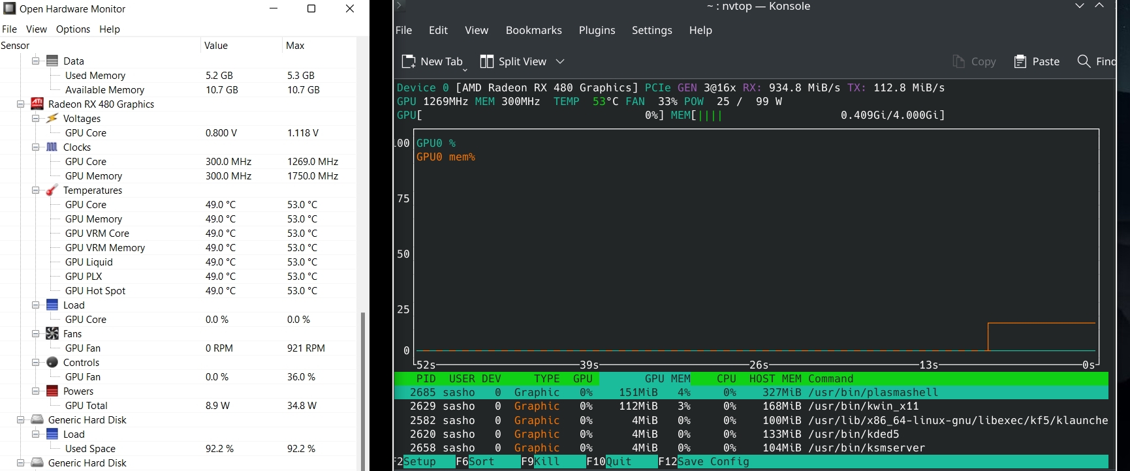Click the Controls knob icon in sensor tree
The width and height of the screenshot is (1130, 471).
click(x=52, y=362)
